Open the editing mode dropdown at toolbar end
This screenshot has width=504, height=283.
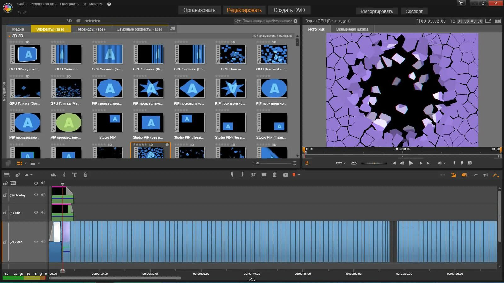pos(496,175)
